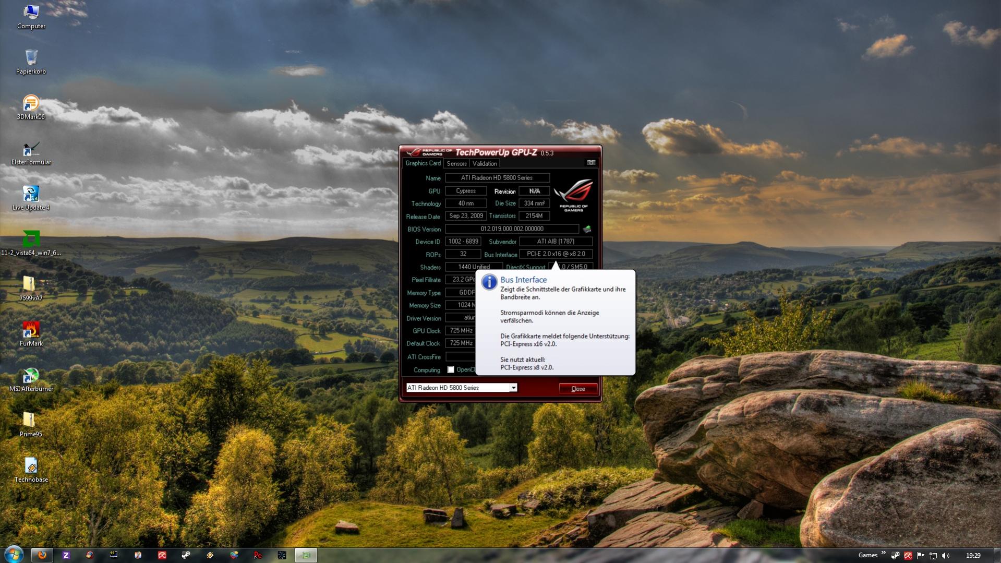Select the ElsterFormular desktop shortcut

coord(31,153)
